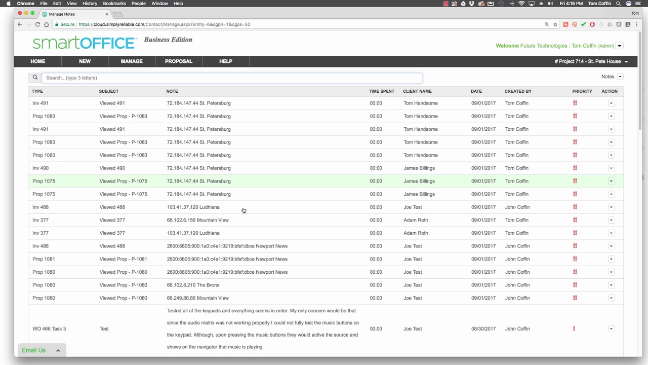
Task: Open the HOME navigation menu
Action: coord(38,61)
